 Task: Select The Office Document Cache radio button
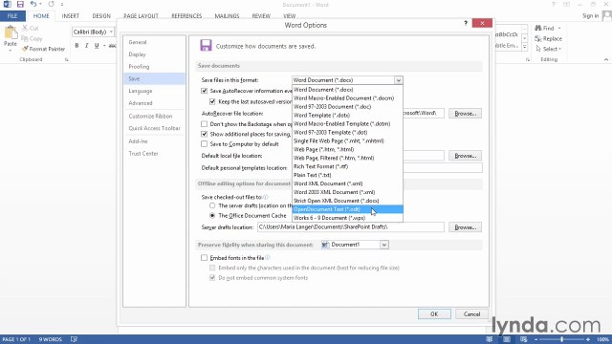212,215
